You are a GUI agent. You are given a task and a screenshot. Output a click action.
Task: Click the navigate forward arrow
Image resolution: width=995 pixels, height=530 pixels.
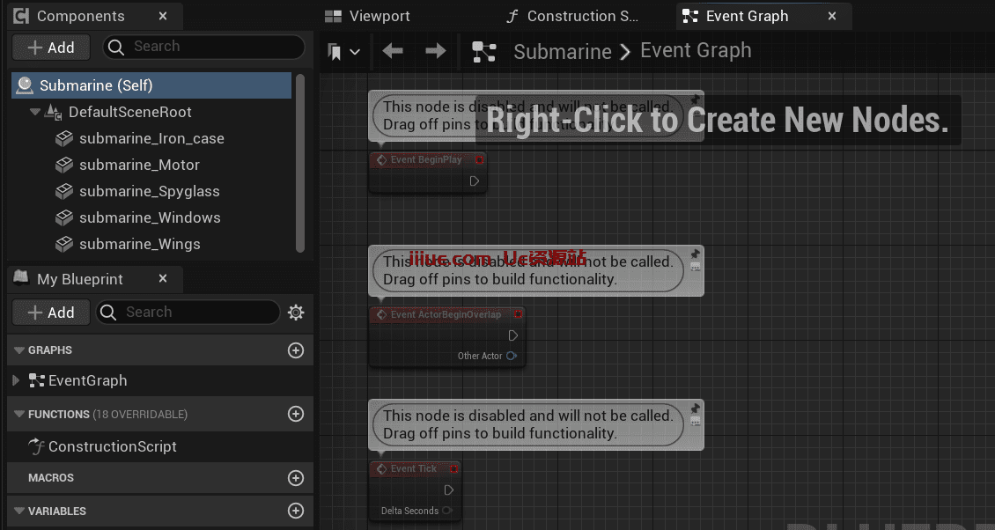tap(435, 52)
